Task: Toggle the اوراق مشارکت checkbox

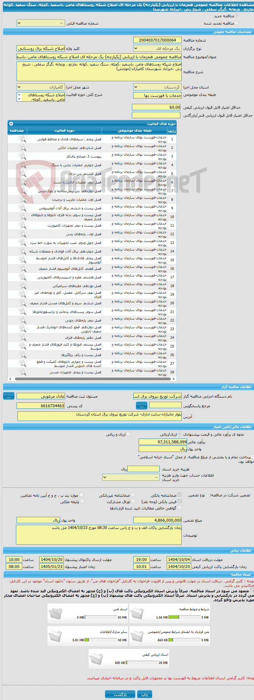Action: [133, 501]
